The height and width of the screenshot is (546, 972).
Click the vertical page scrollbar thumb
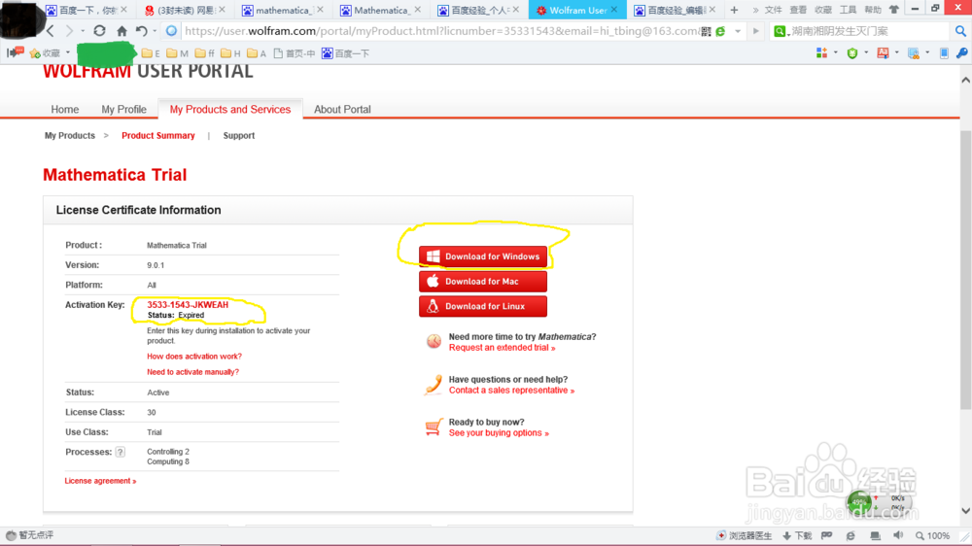(966, 269)
